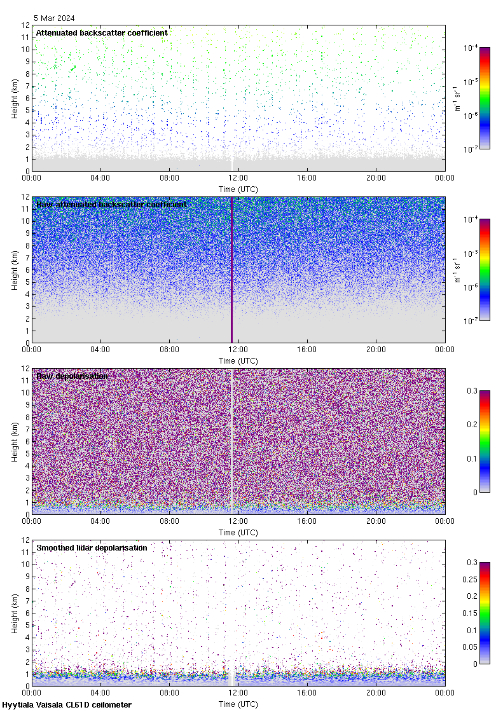Click the Time (UTC) label under raw depolarisation plot

pos(238,532)
